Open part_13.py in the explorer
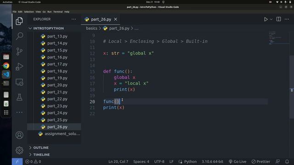The width and height of the screenshot is (294, 165). 57,36
